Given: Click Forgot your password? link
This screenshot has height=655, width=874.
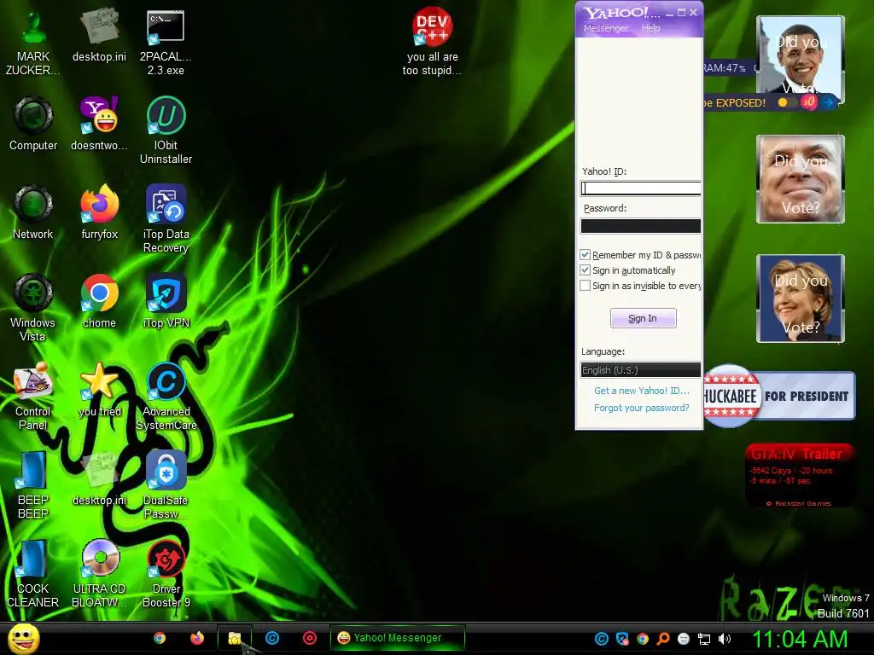Looking at the screenshot, I should [642, 408].
